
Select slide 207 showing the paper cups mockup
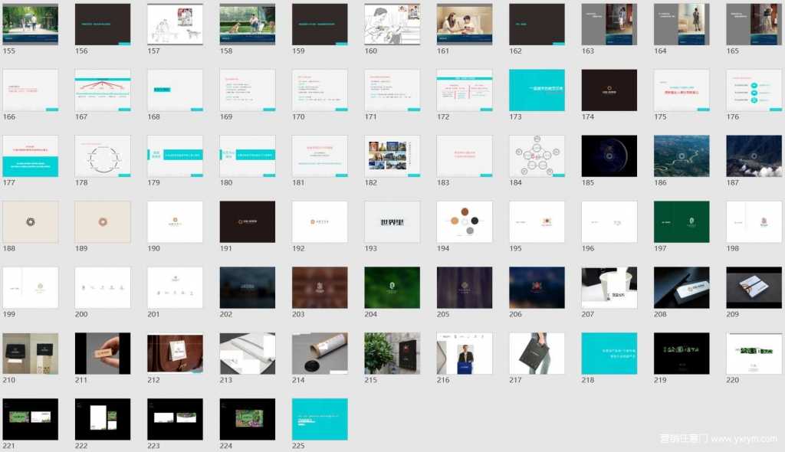point(609,287)
